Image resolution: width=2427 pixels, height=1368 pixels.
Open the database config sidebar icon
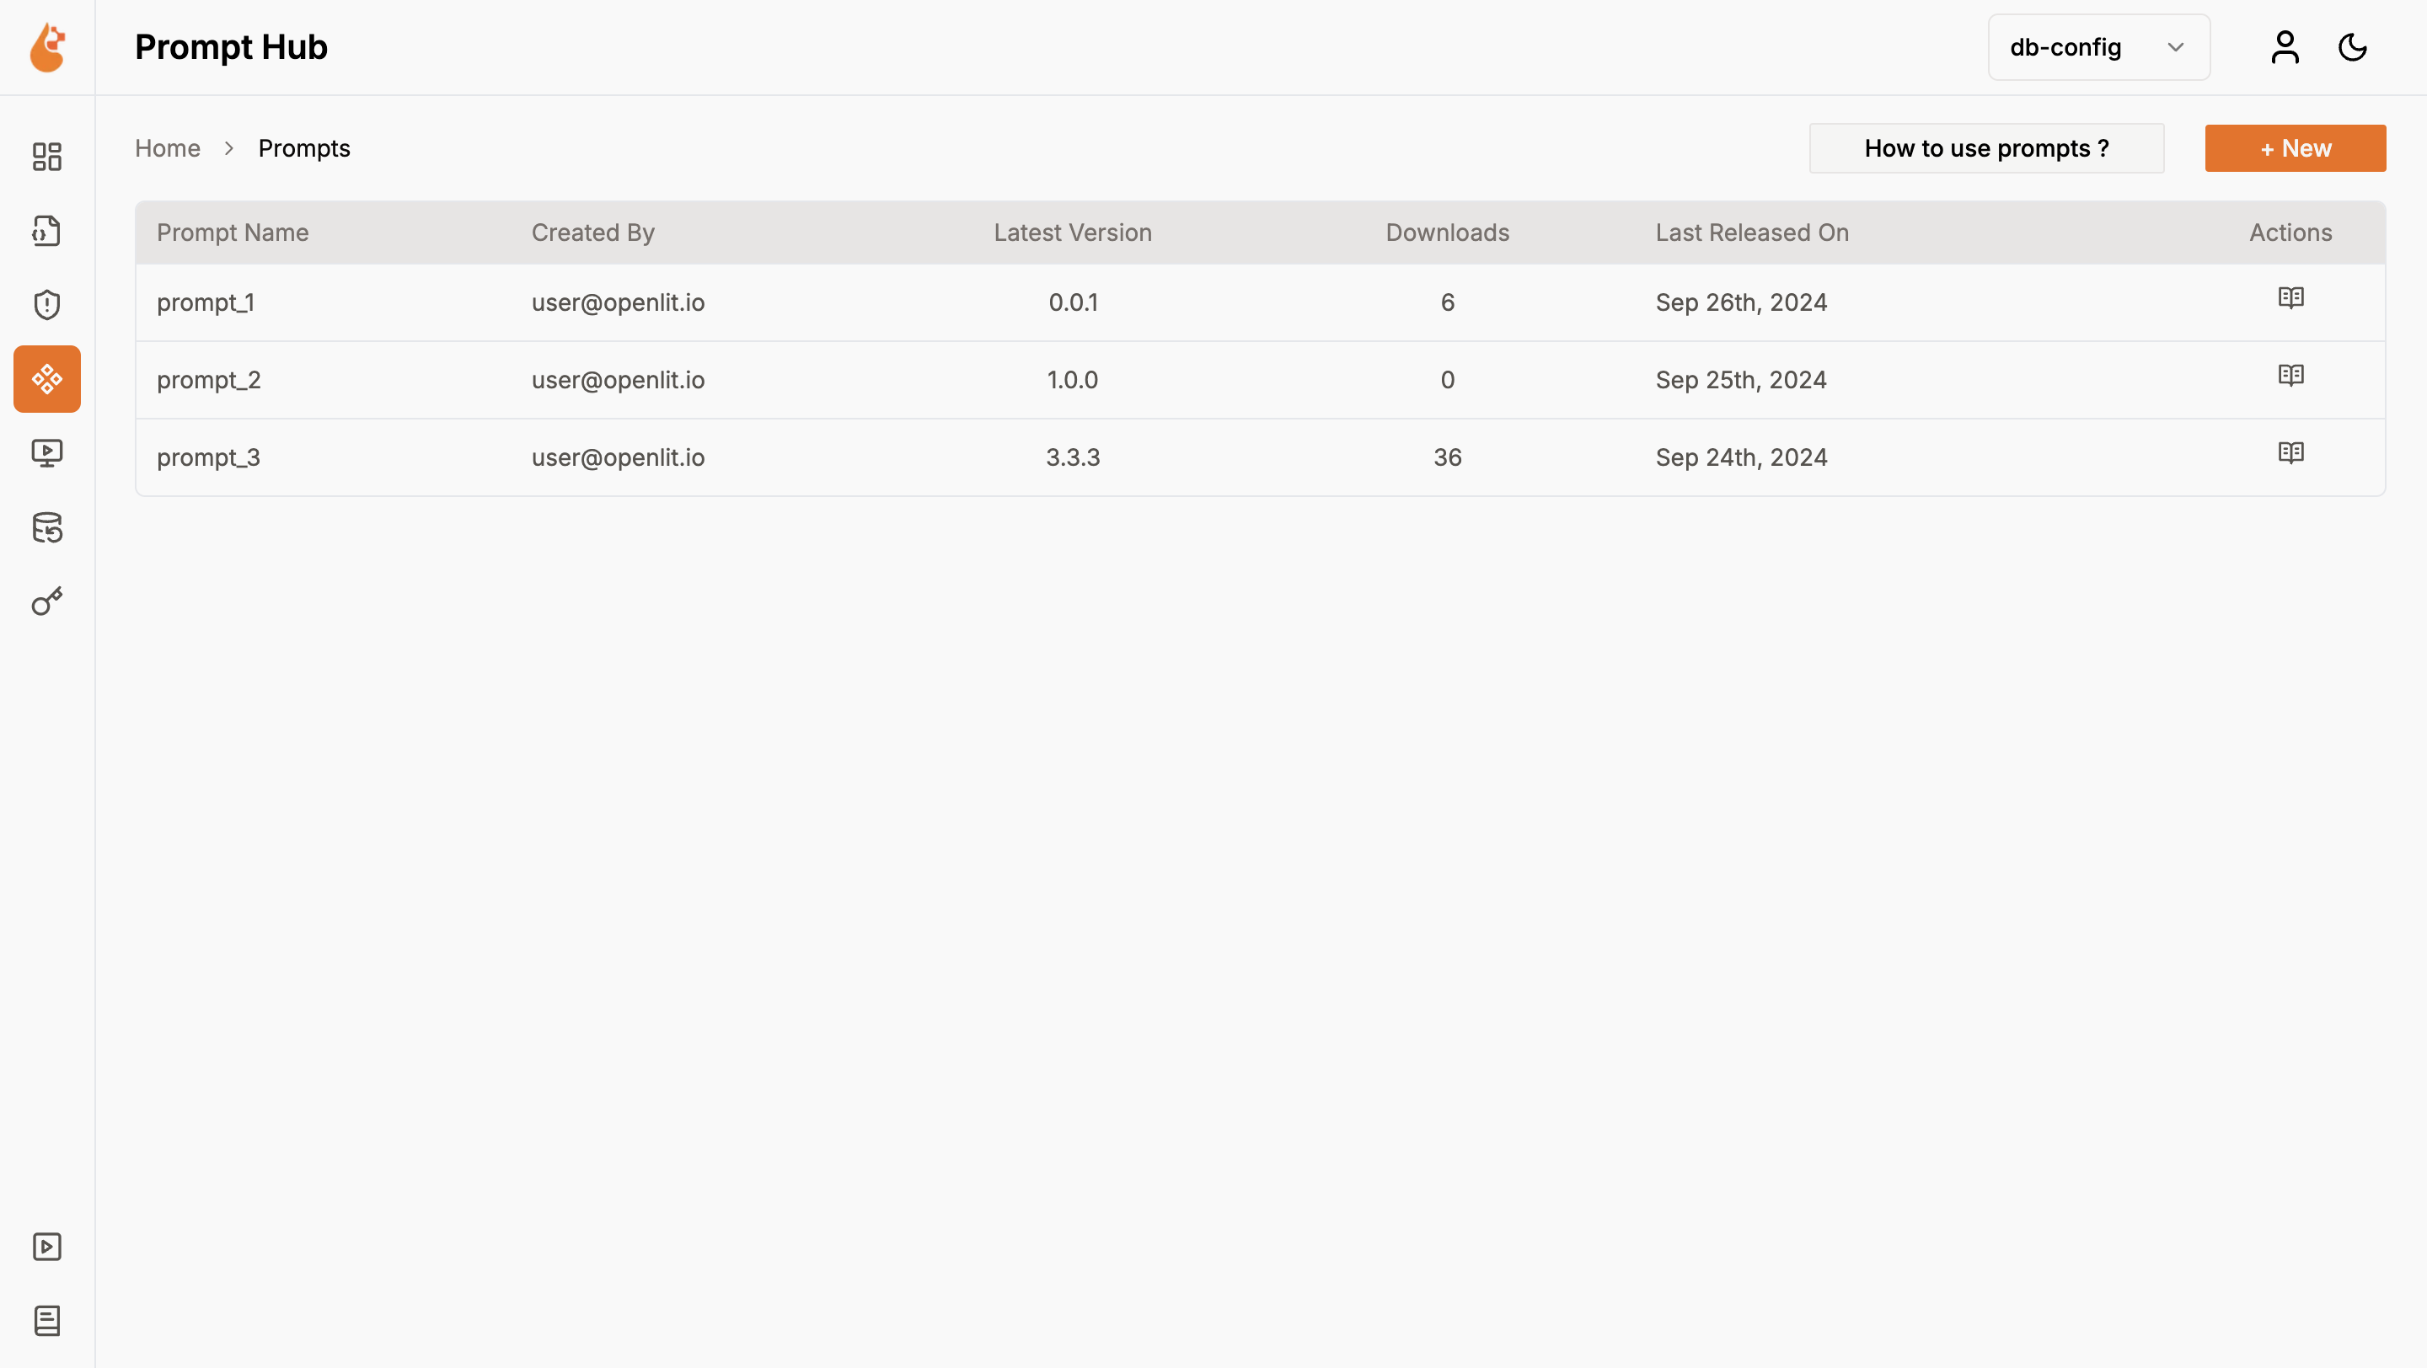coord(47,527)
